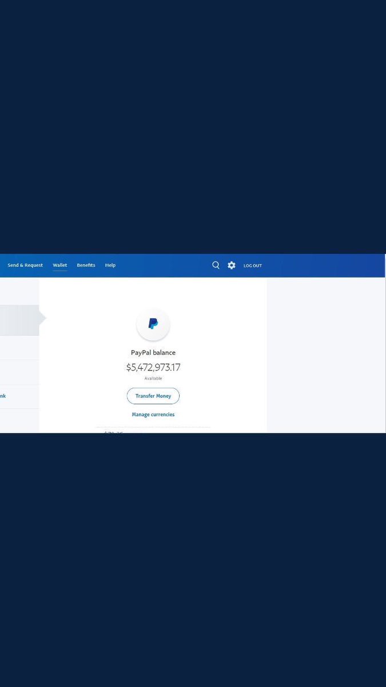Select the $5,472,973.17 balance amount

(x=153, y=368)
